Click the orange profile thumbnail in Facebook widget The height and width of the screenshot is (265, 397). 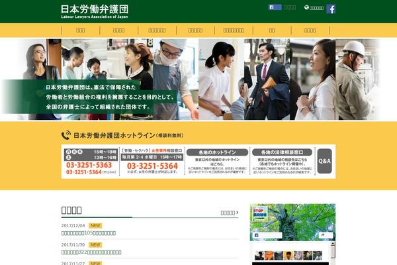pyautogui.click(x=269, y=256)
